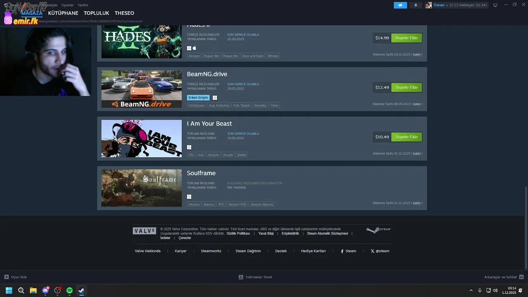Click Windows icon on Hades II row
The height and width of the screenshot is (297, 528).
tap(189, 48)
